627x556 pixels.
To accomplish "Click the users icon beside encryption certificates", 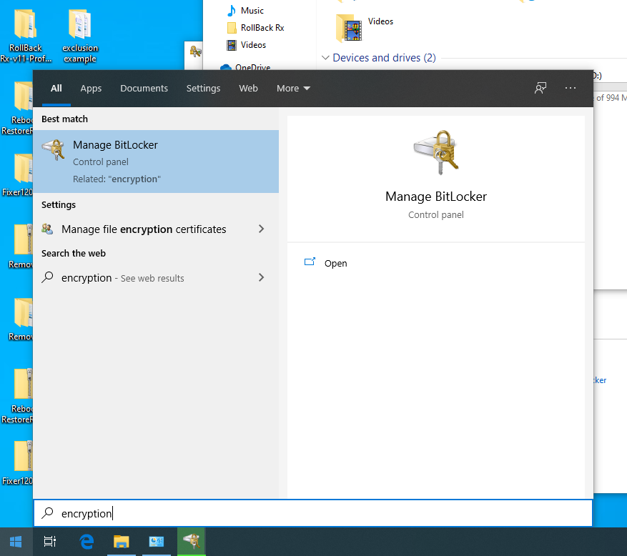I will click(x=47, y=229).
